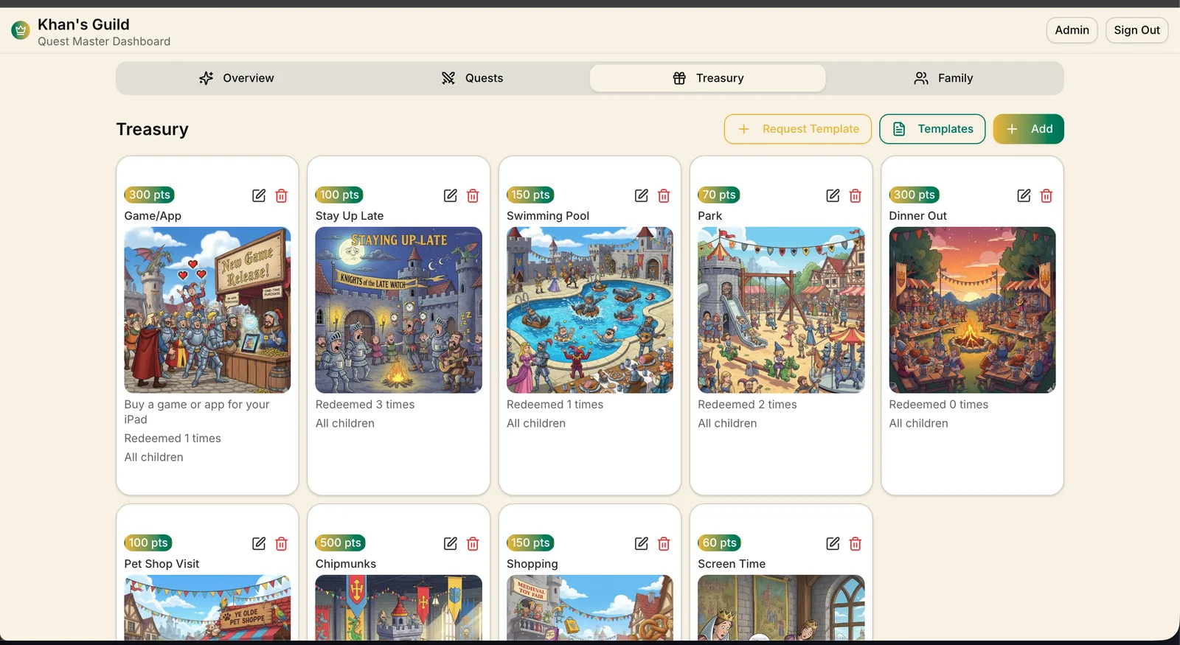
Task: Delete the Stay Up Late reward
Action: pos(473,195)
